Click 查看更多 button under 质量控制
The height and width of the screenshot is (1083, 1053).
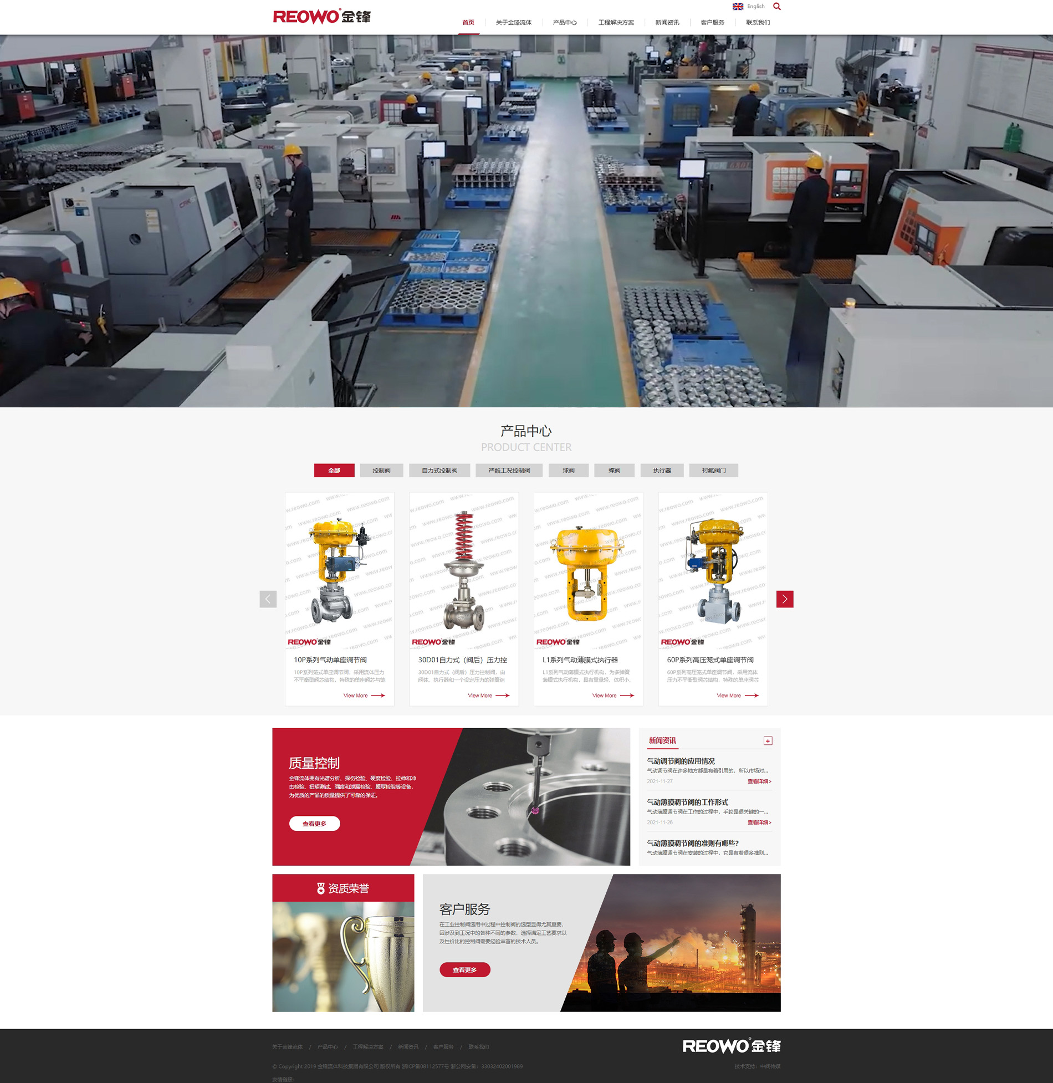[314, 824]
